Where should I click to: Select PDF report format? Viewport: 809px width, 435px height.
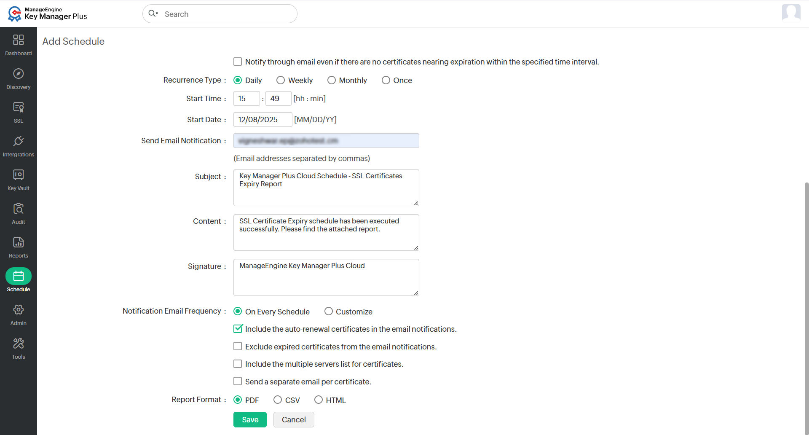238,400
